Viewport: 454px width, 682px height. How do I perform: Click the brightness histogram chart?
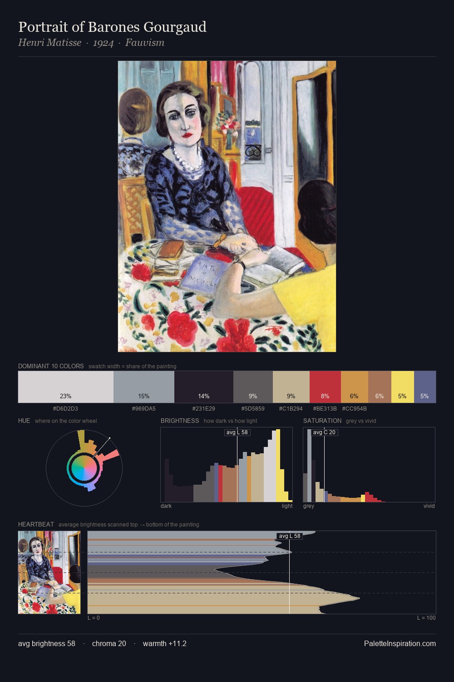point(227,465)
